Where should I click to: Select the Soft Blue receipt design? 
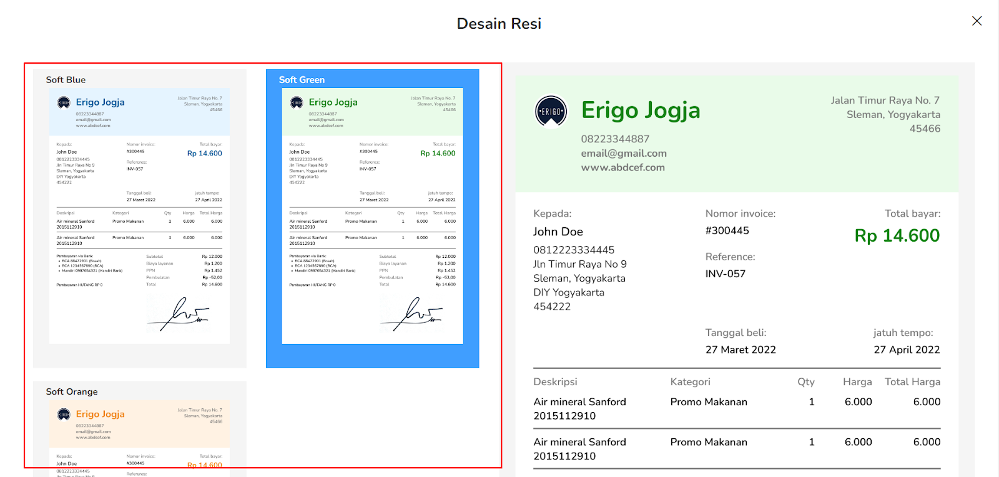[x=139, y=218]
